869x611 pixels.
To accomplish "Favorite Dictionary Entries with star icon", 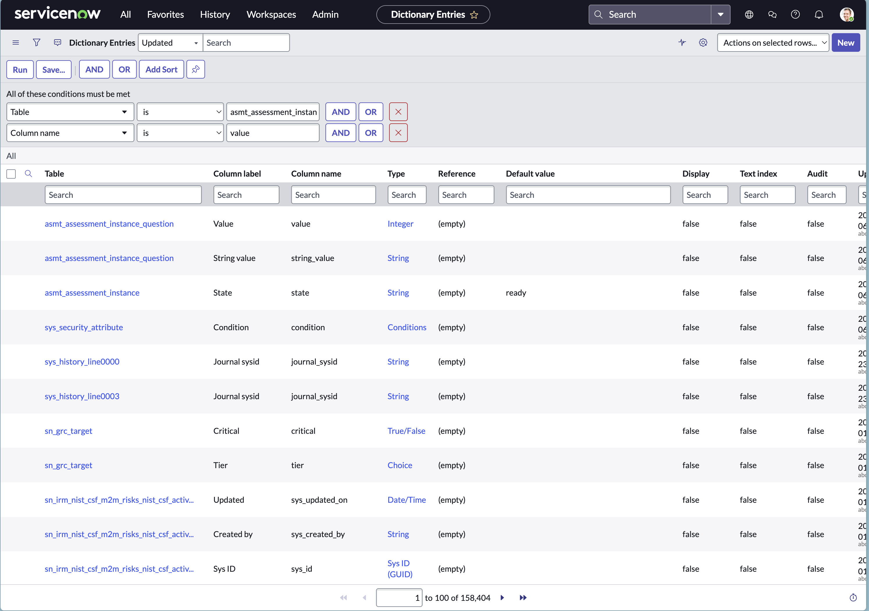I will 474,15.
